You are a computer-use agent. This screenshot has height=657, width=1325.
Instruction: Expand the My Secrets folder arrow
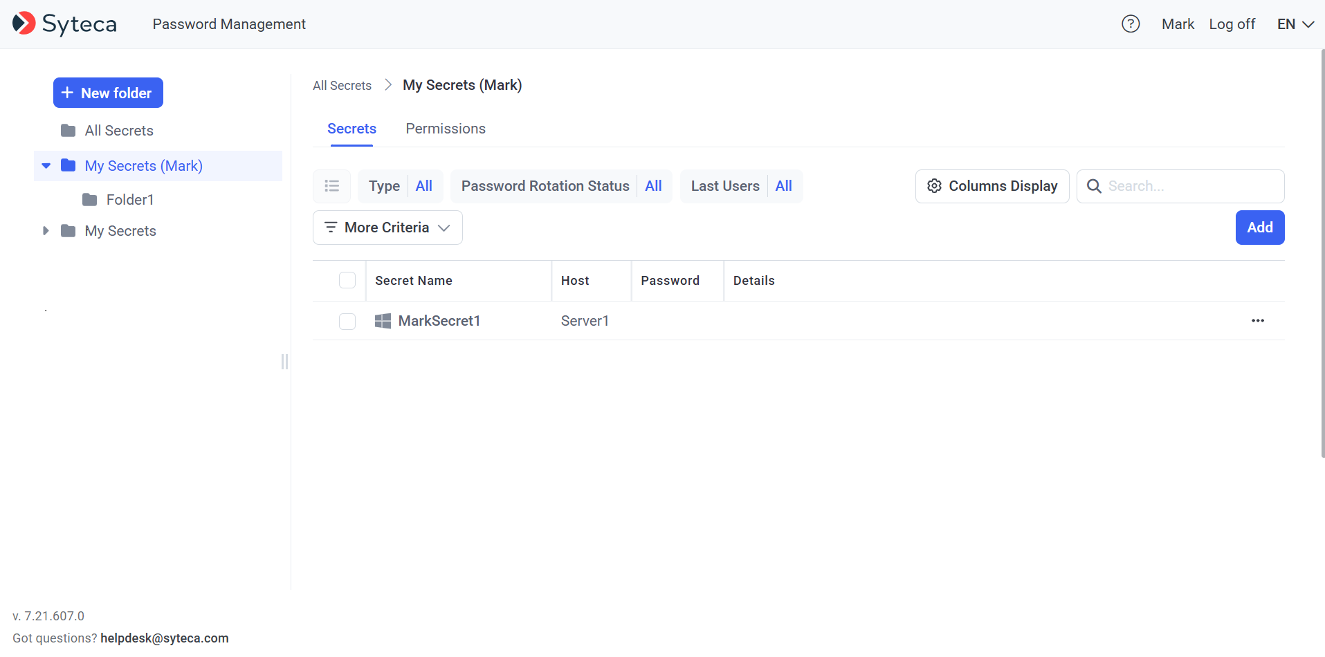tap(46, 231)
